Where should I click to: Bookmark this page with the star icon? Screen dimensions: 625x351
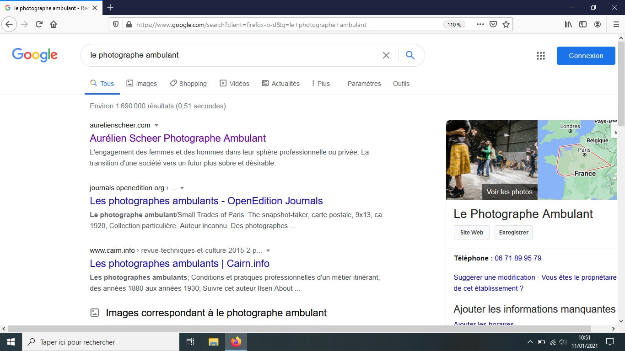(x=506, y=24)
